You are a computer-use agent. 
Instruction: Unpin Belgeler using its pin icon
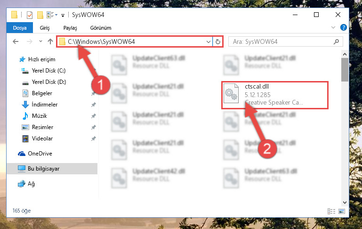(x=93, y=93)
